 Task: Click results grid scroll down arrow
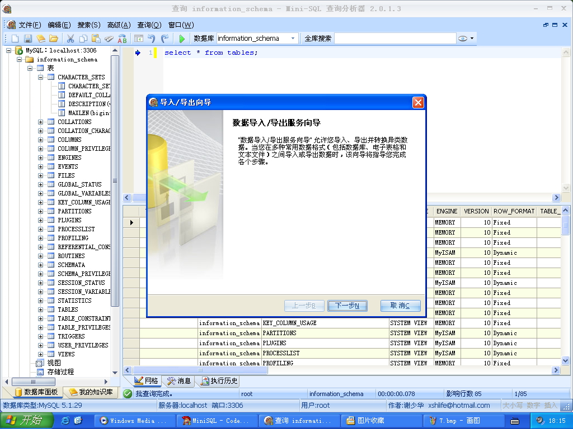[565, 360]
